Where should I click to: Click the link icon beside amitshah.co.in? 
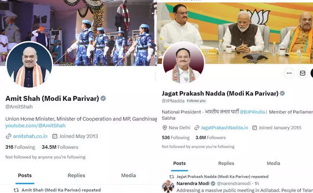coord(8,137)
